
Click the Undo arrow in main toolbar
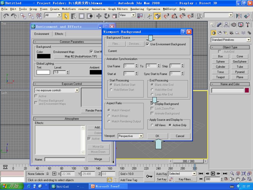click(6, 16)
